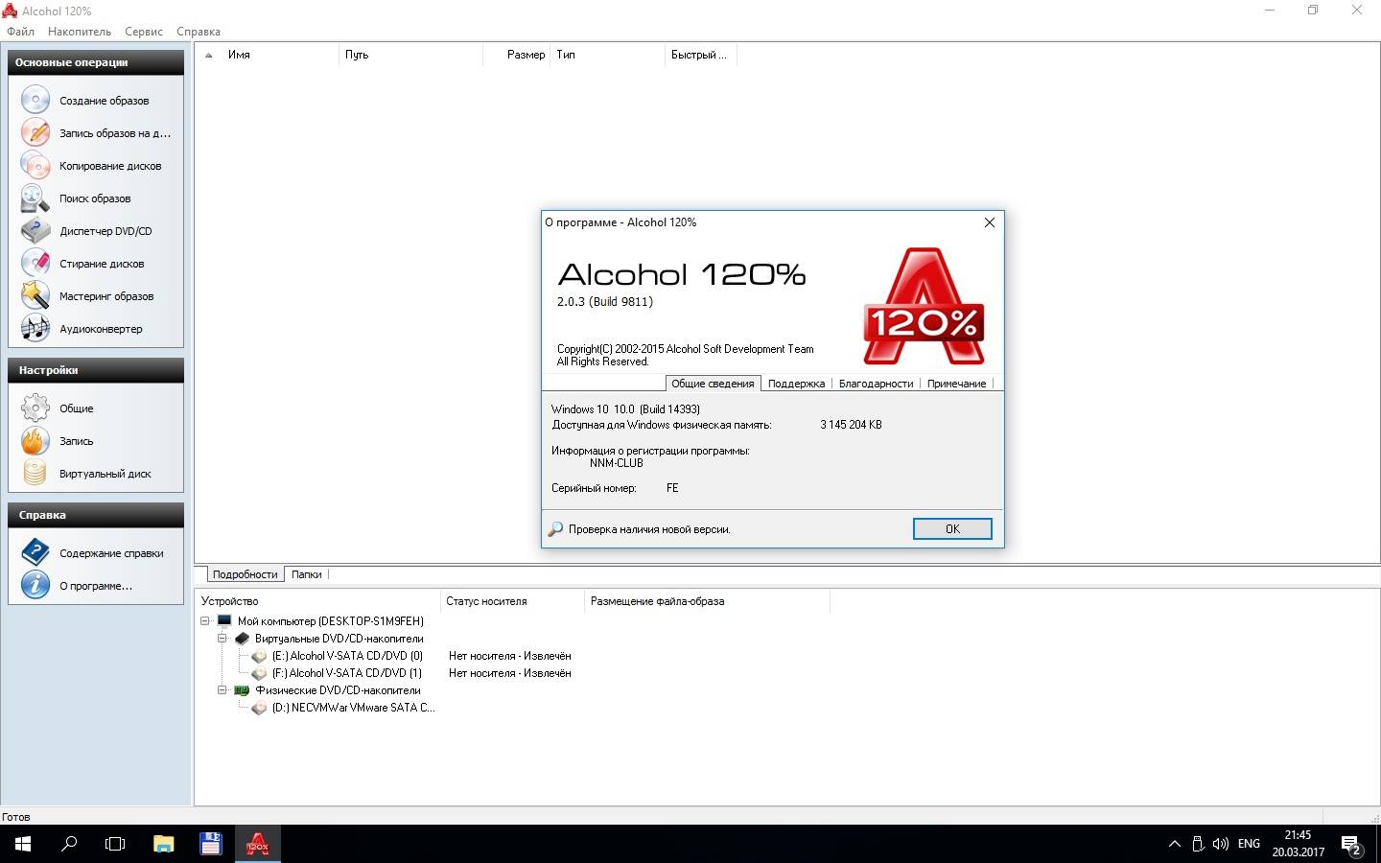
Task: Switch to the Примечание tab
Action: [956, 384]
